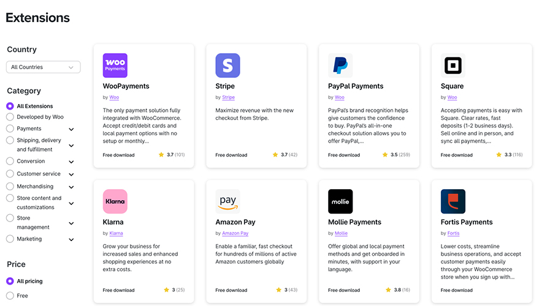
Task: Open the Mollie Payments extension title
Action: [x=354, y=222]
